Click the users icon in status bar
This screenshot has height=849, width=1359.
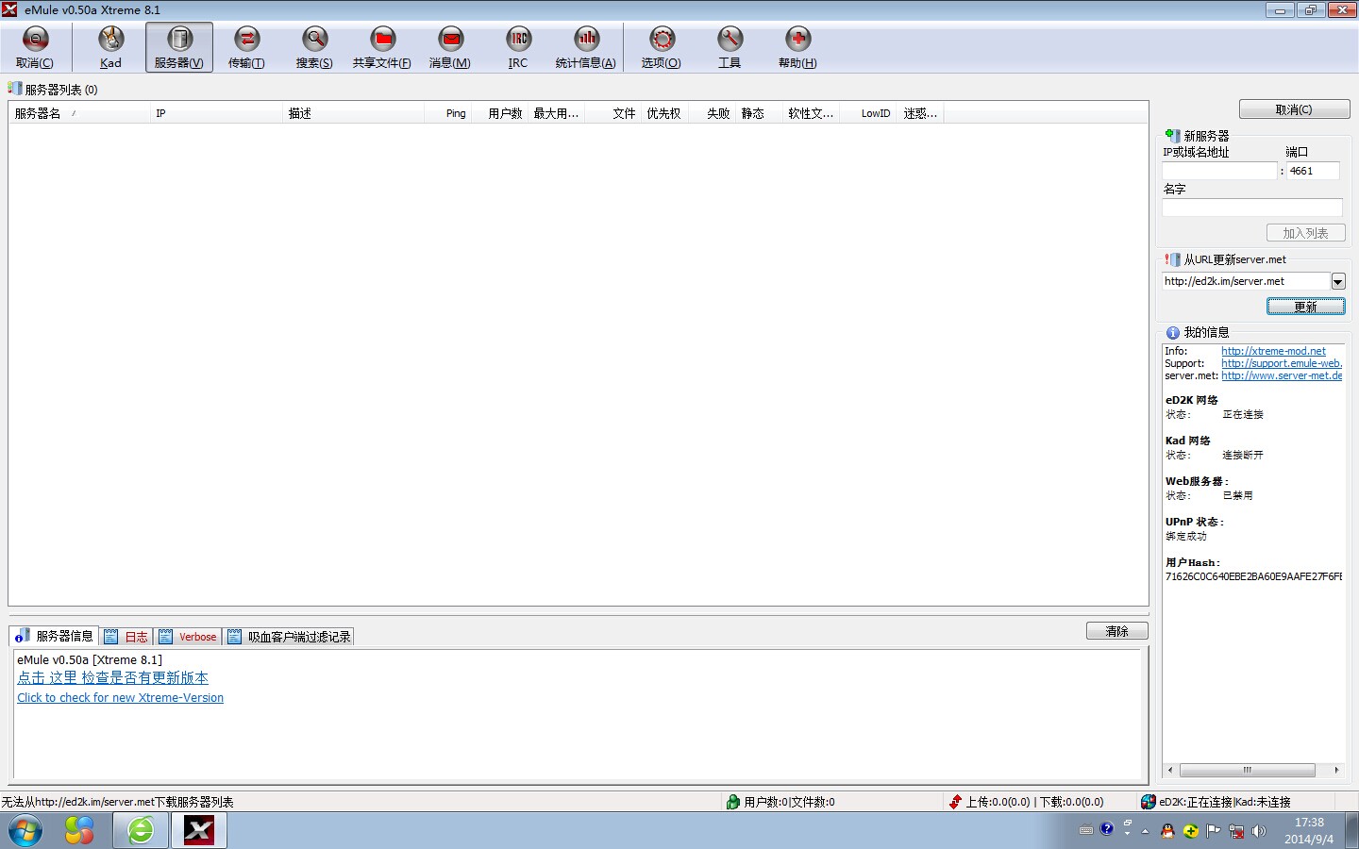[x=732, y=802]
